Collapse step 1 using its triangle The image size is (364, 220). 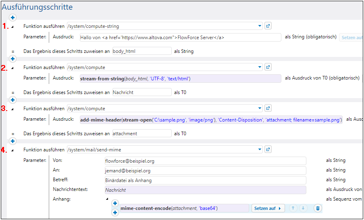pyautogui.click(x=12, y=27)
